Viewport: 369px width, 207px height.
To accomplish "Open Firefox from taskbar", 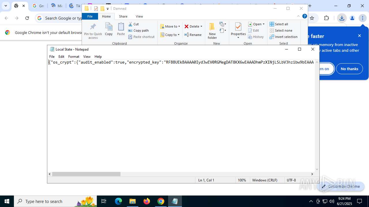I will [147, 201].
